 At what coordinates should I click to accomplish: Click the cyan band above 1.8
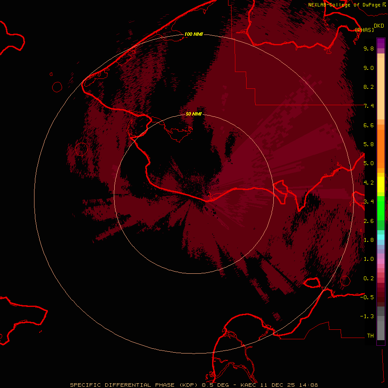coord(381,237)
